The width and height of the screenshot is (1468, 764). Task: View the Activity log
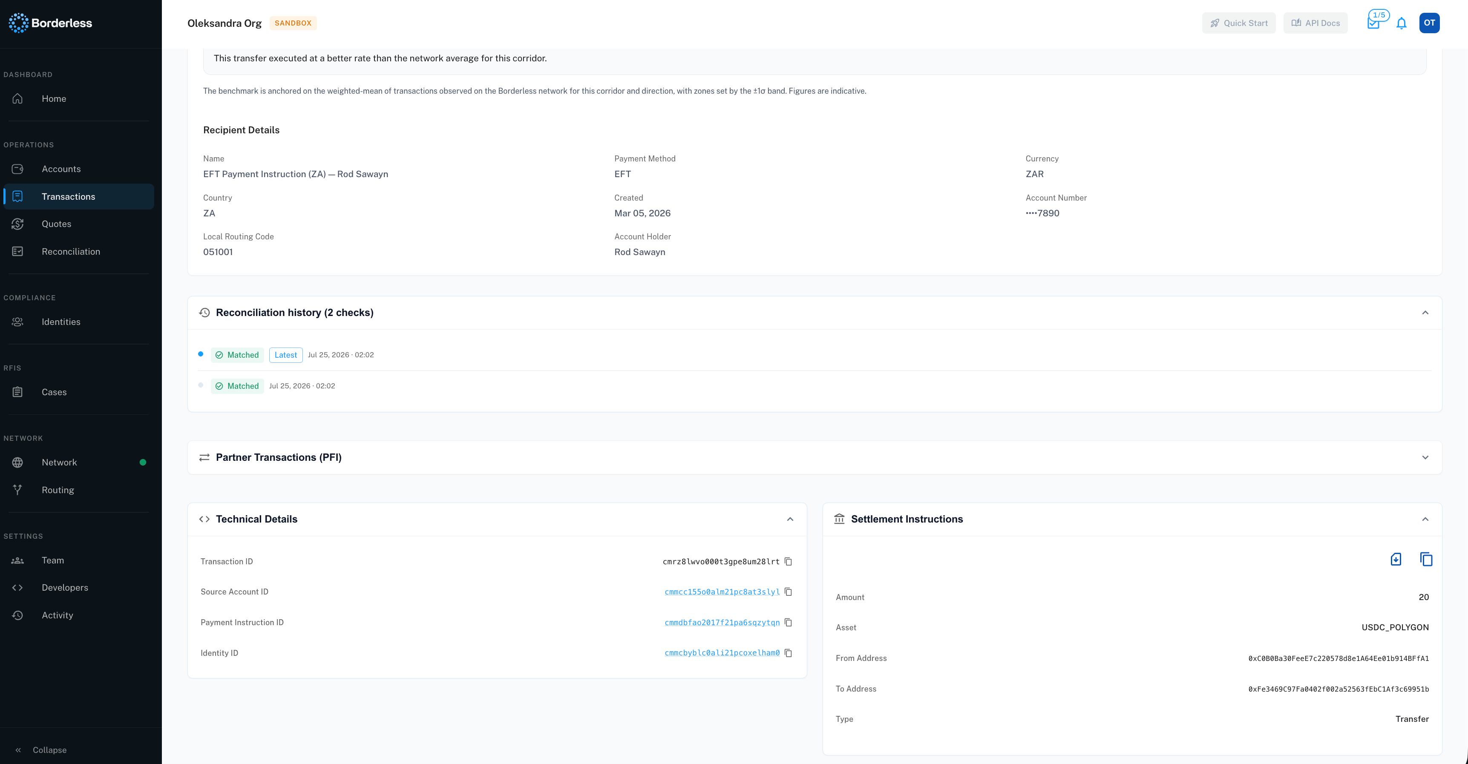79,615
